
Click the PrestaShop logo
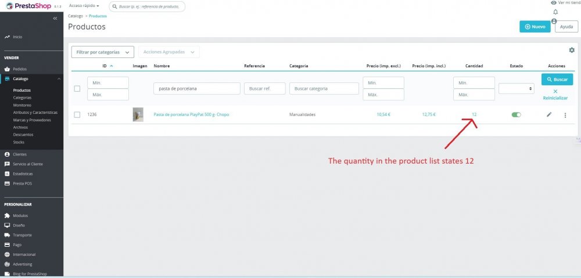[28, 6]
